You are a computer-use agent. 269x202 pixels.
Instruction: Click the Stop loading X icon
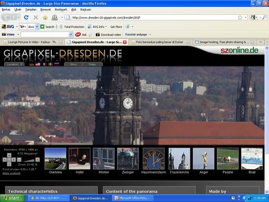click(36, 17)
